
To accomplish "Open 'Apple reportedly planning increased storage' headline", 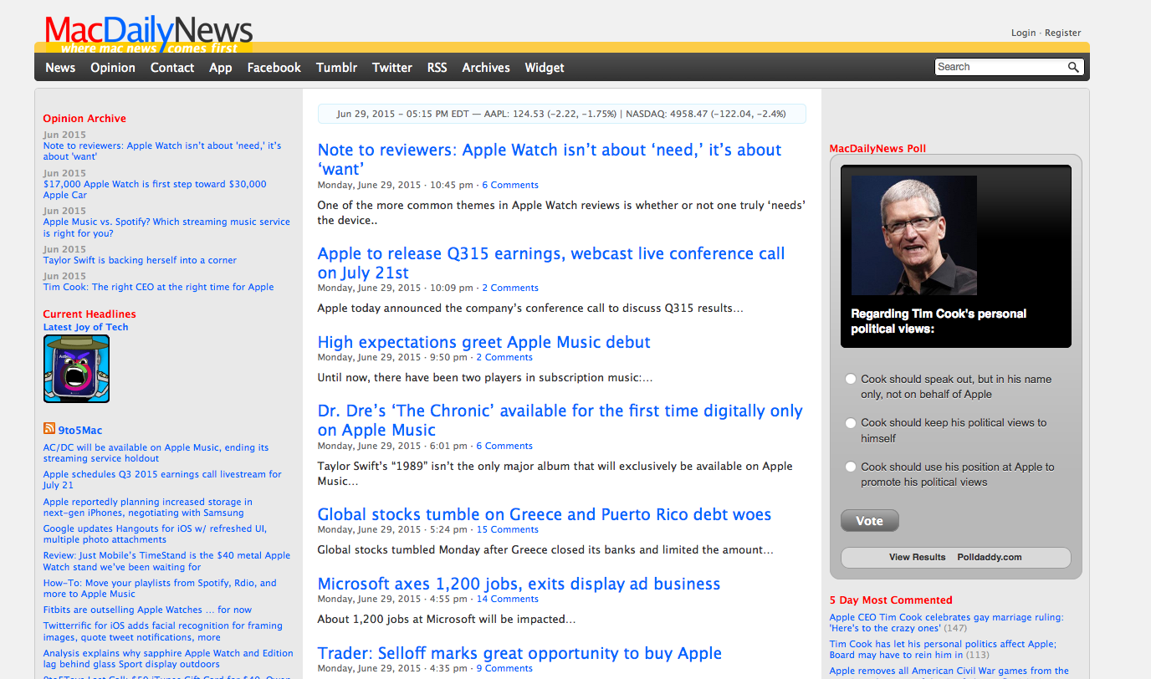I will pyautogui.click(x=147, y=507).
